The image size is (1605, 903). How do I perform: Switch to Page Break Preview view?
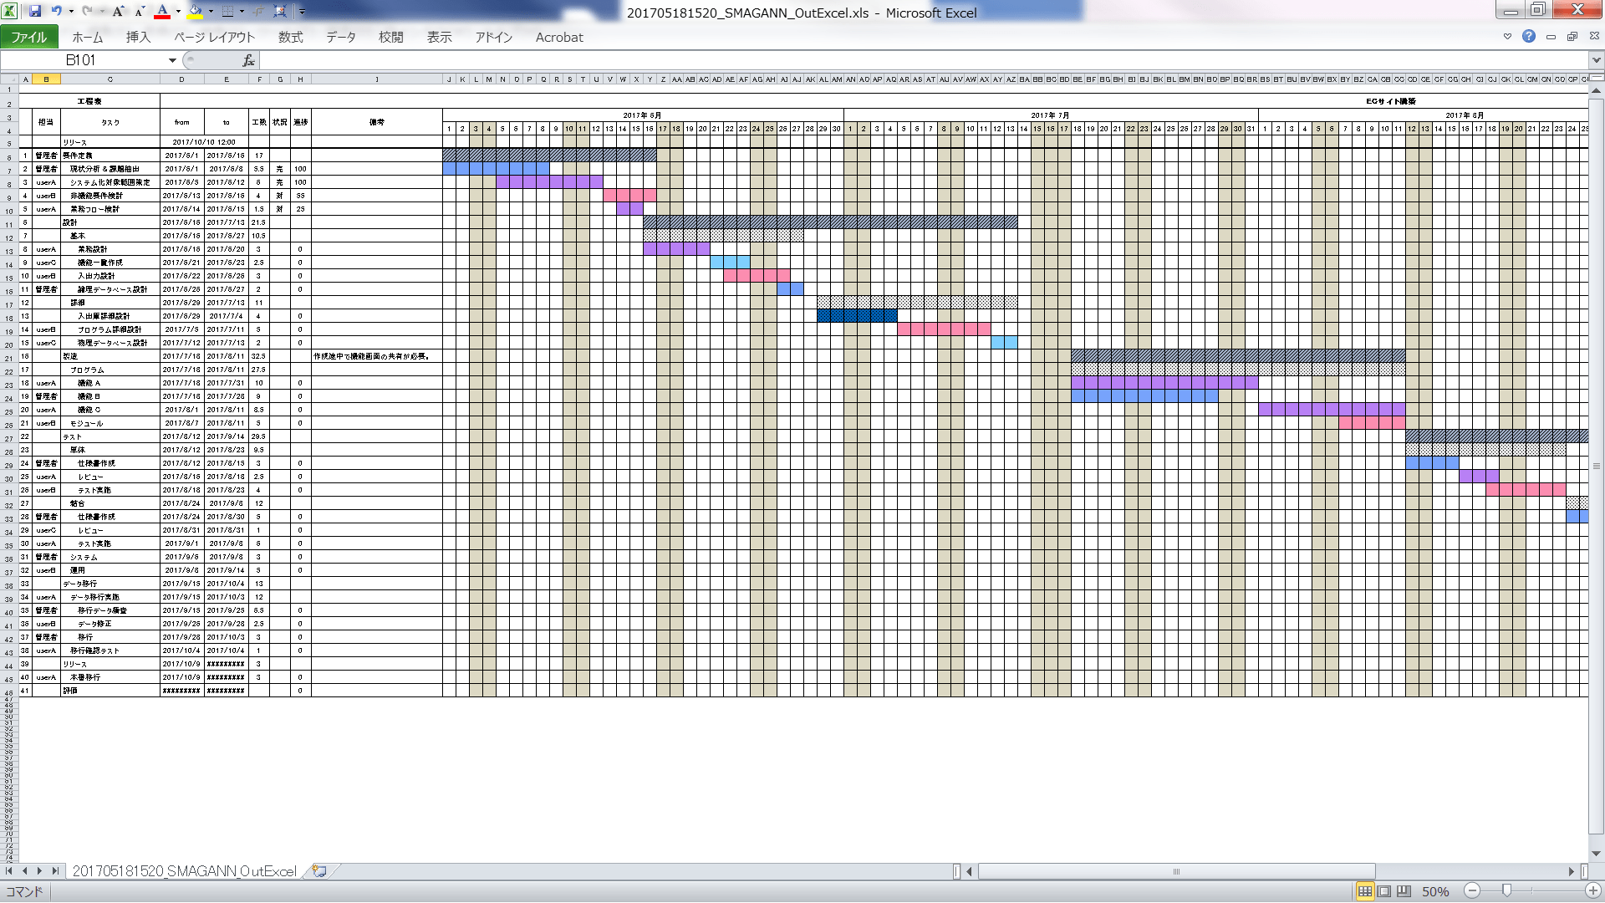[x=1404, y=891]
